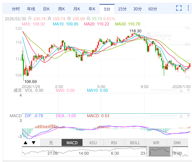
Task: Click black down triangle beside indicator buttons
Action: [33, 143]
